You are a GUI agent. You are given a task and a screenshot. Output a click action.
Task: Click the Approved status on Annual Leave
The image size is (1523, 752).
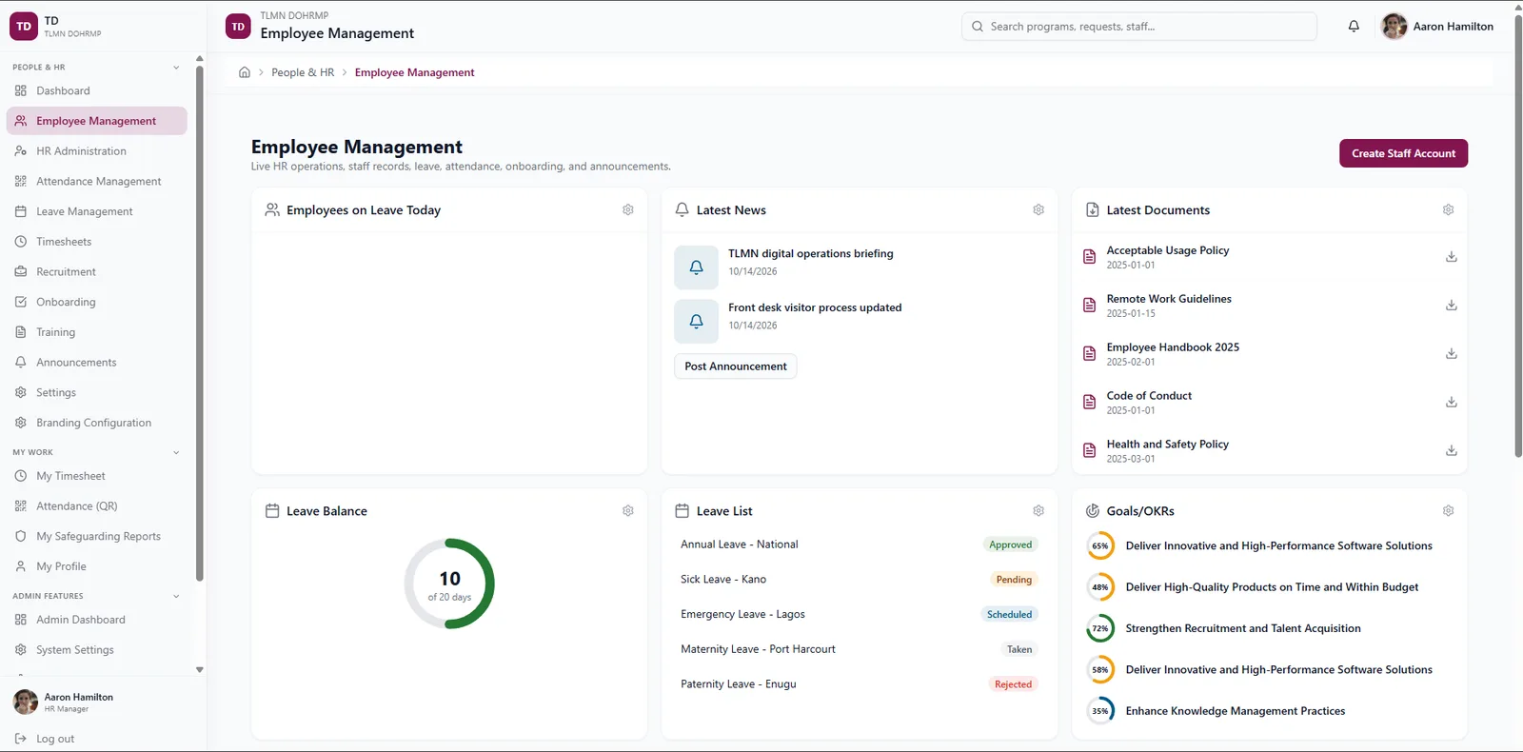1010,545
